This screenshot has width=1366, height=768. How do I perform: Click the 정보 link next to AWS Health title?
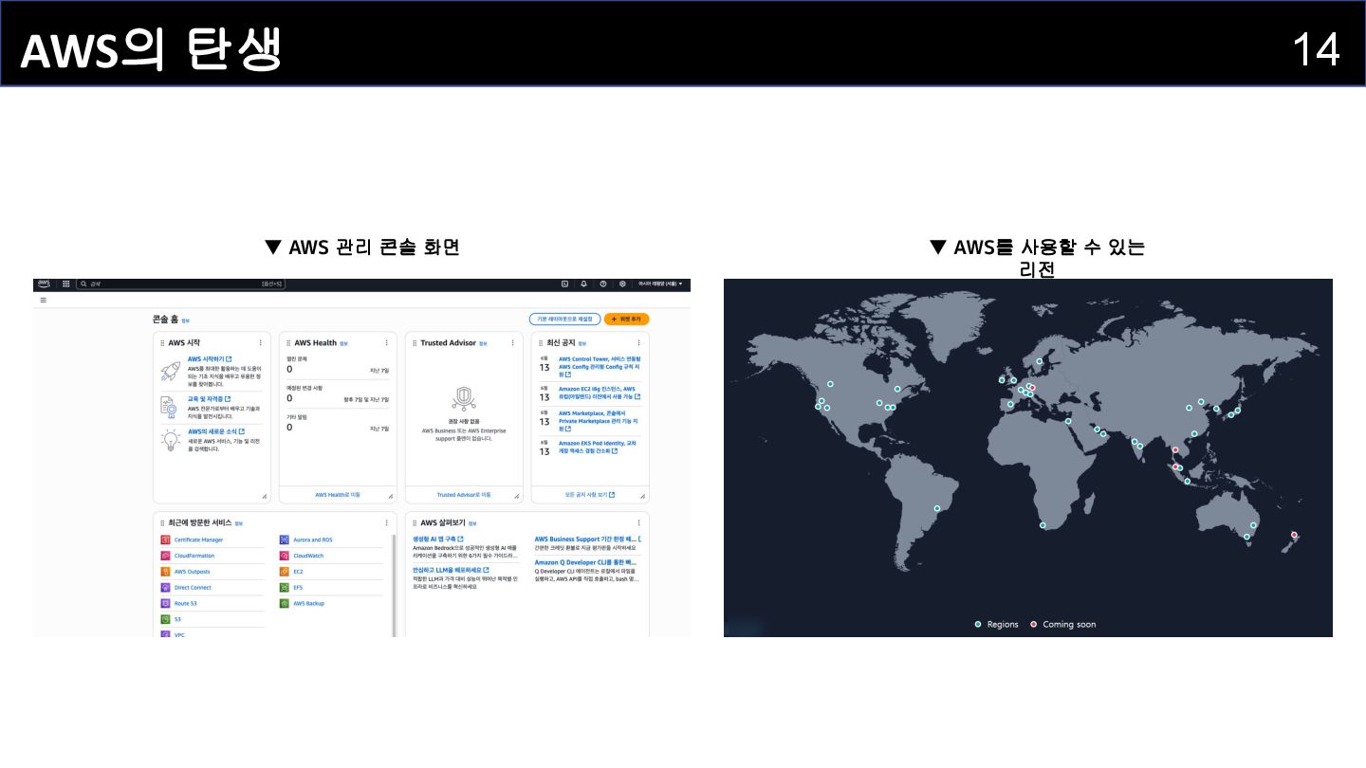[343, 343]
